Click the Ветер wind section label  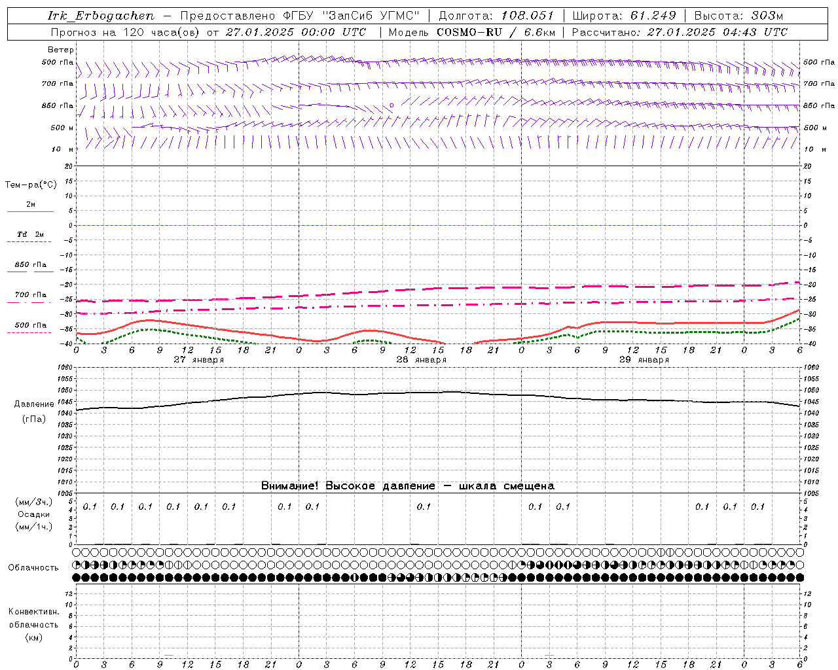pyautogui.click(x=61, y=50)
